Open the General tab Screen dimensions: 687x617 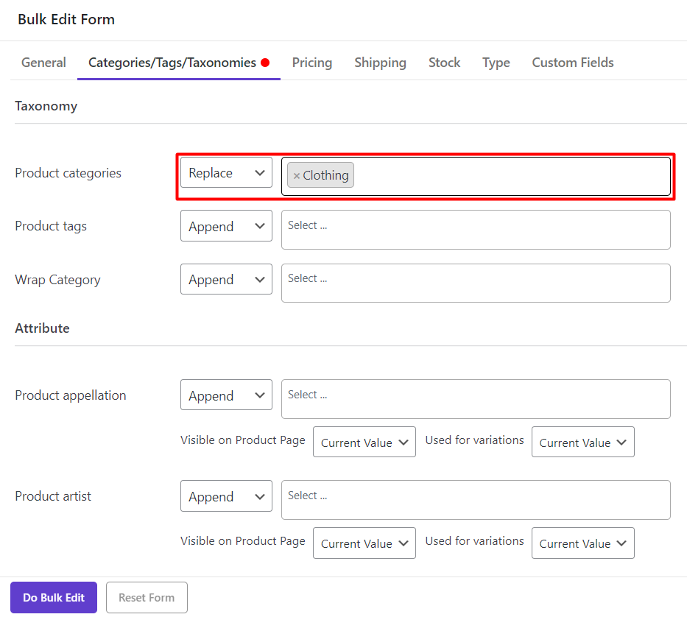coord(43,63)
